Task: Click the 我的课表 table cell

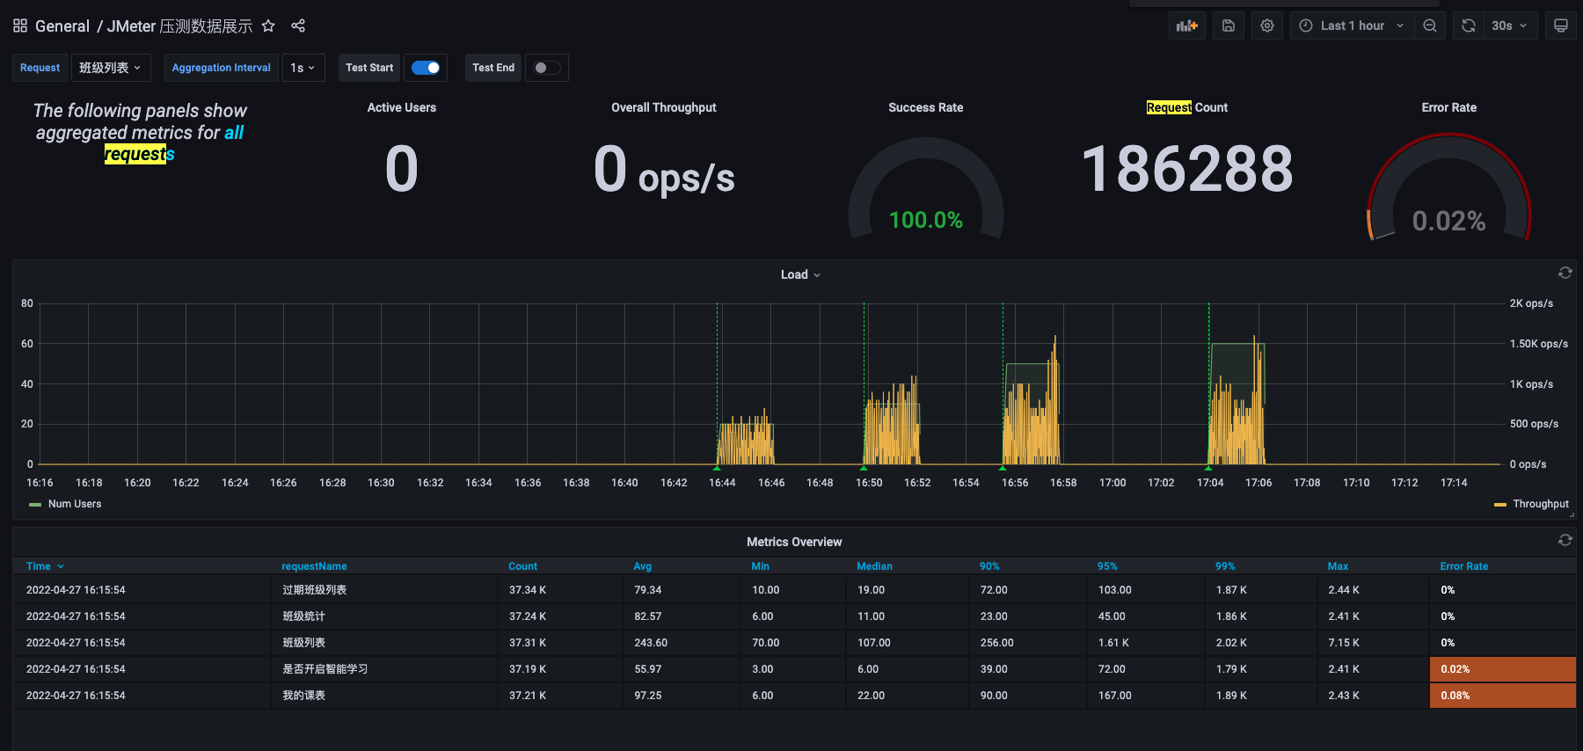Action: pos(384,696)
